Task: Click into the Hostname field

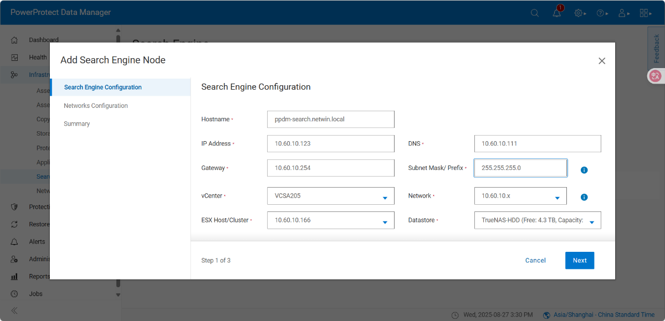Action: click(331, 119)
